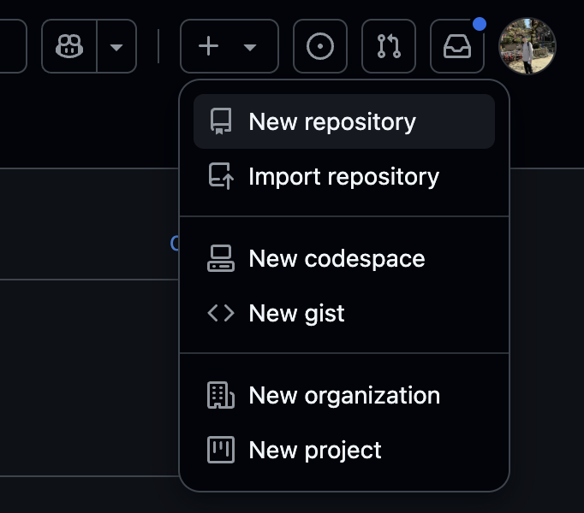Select the New repository menu label

click(x=332, y=121)
